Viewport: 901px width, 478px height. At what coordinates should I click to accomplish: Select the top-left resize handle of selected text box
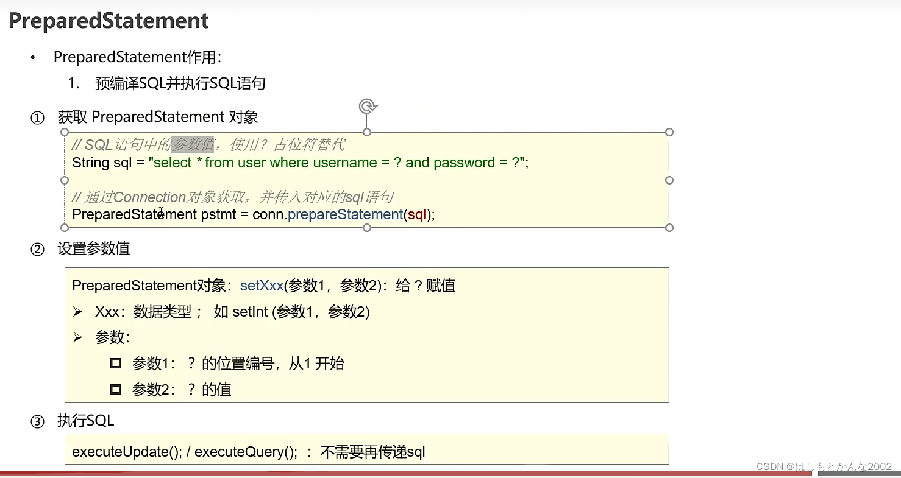[x=65, y=132]
